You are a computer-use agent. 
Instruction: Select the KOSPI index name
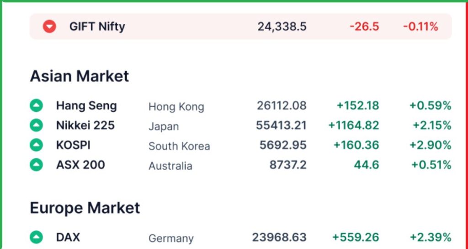coord(74,145)
